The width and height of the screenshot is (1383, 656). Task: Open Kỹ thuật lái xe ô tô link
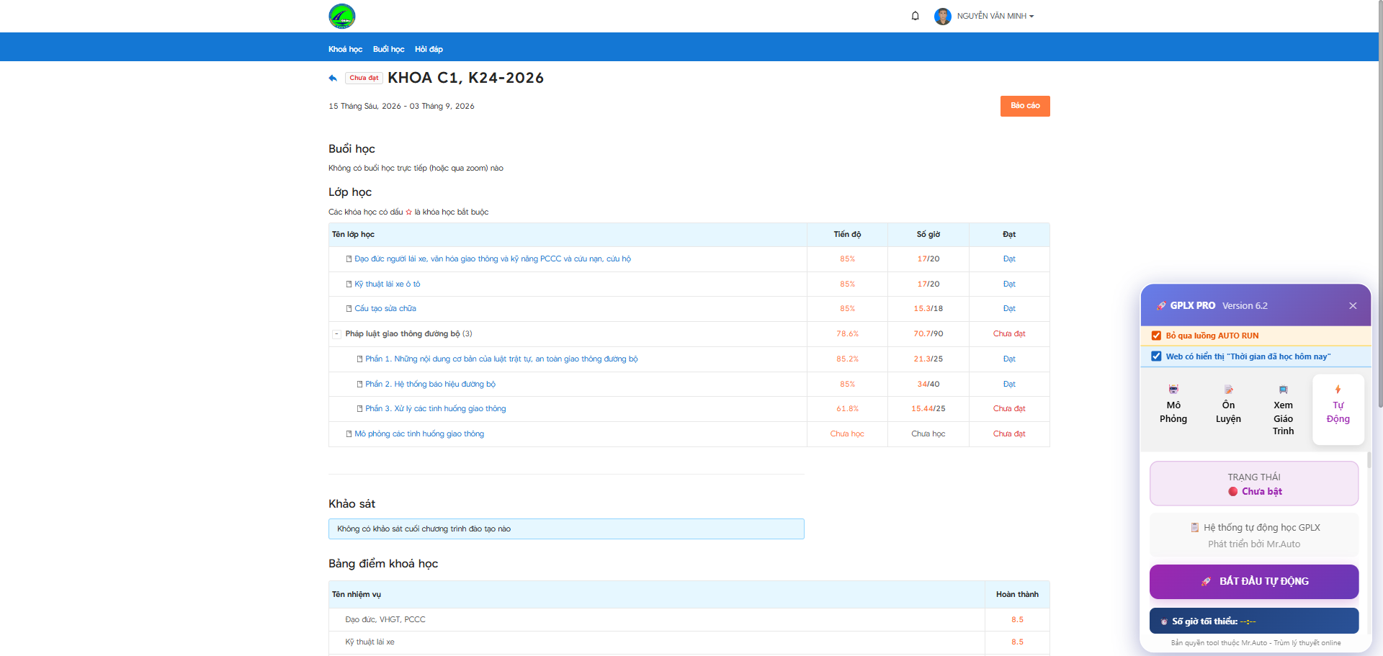pos(388,284)
